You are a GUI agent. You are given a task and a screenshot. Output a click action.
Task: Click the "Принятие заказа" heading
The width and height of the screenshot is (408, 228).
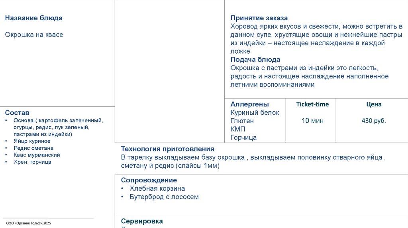259,18
